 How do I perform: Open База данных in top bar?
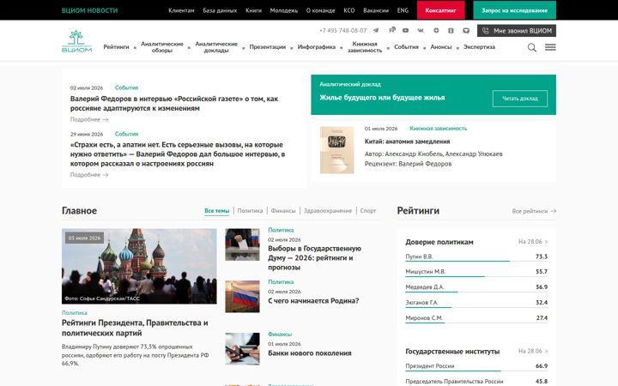point(220,10)
